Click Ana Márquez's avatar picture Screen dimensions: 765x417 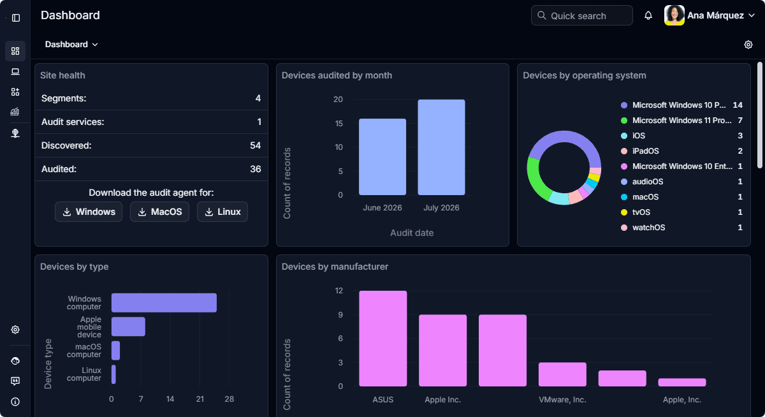674,15
